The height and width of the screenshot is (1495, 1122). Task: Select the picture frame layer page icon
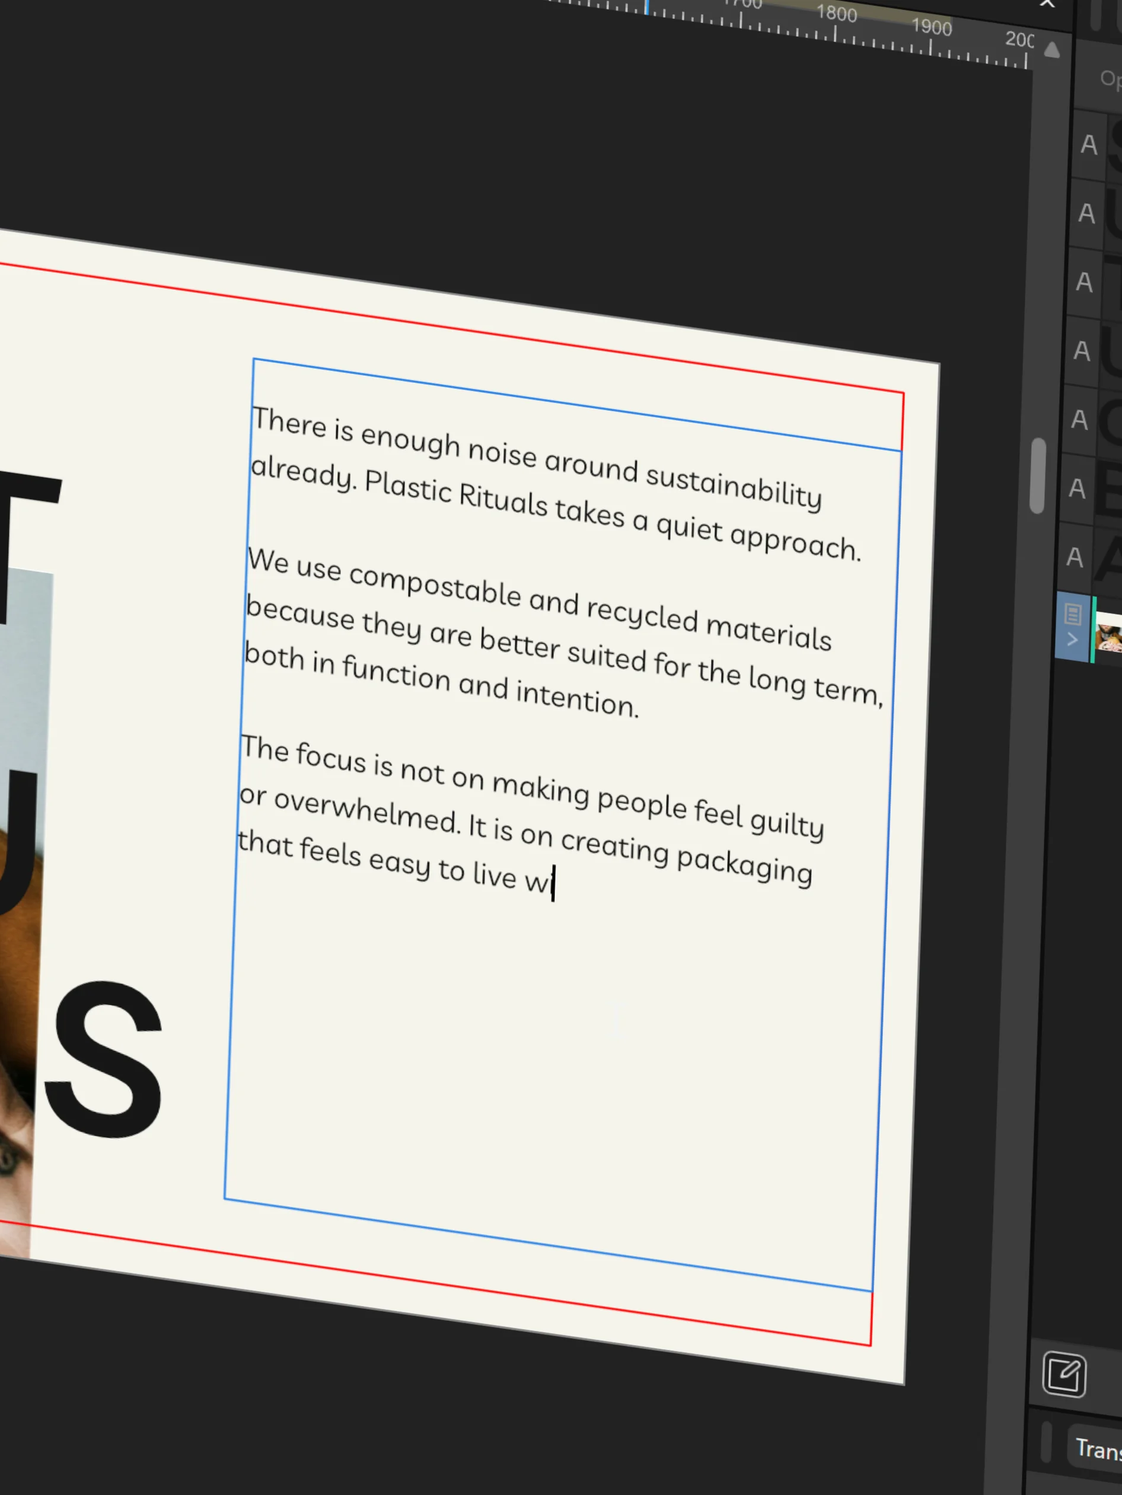[1073, 614]
